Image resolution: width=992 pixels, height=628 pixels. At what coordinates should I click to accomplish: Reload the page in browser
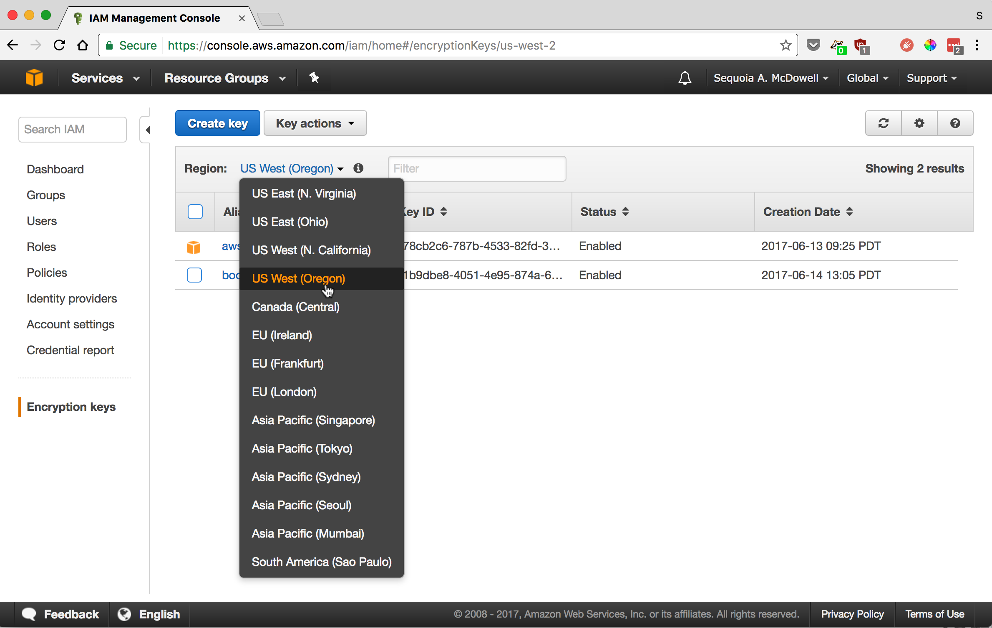(x=59, y=45)
